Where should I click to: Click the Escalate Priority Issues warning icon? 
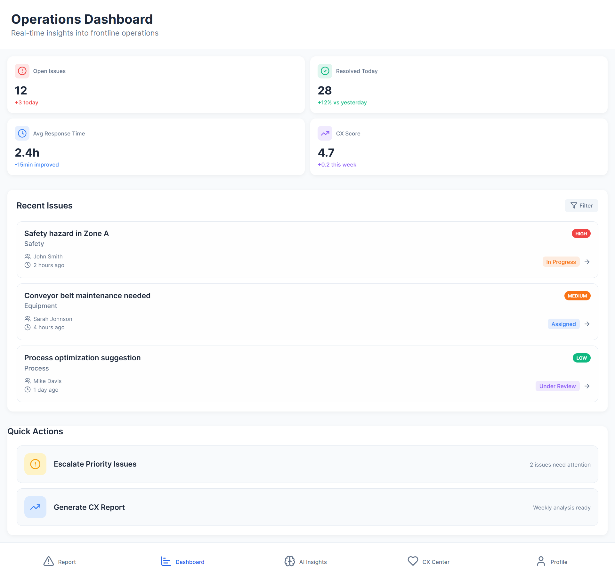[35, 464]
